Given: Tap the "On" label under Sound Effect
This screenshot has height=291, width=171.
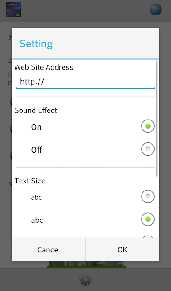Looking at the screenshot, I should coord(36,127).
